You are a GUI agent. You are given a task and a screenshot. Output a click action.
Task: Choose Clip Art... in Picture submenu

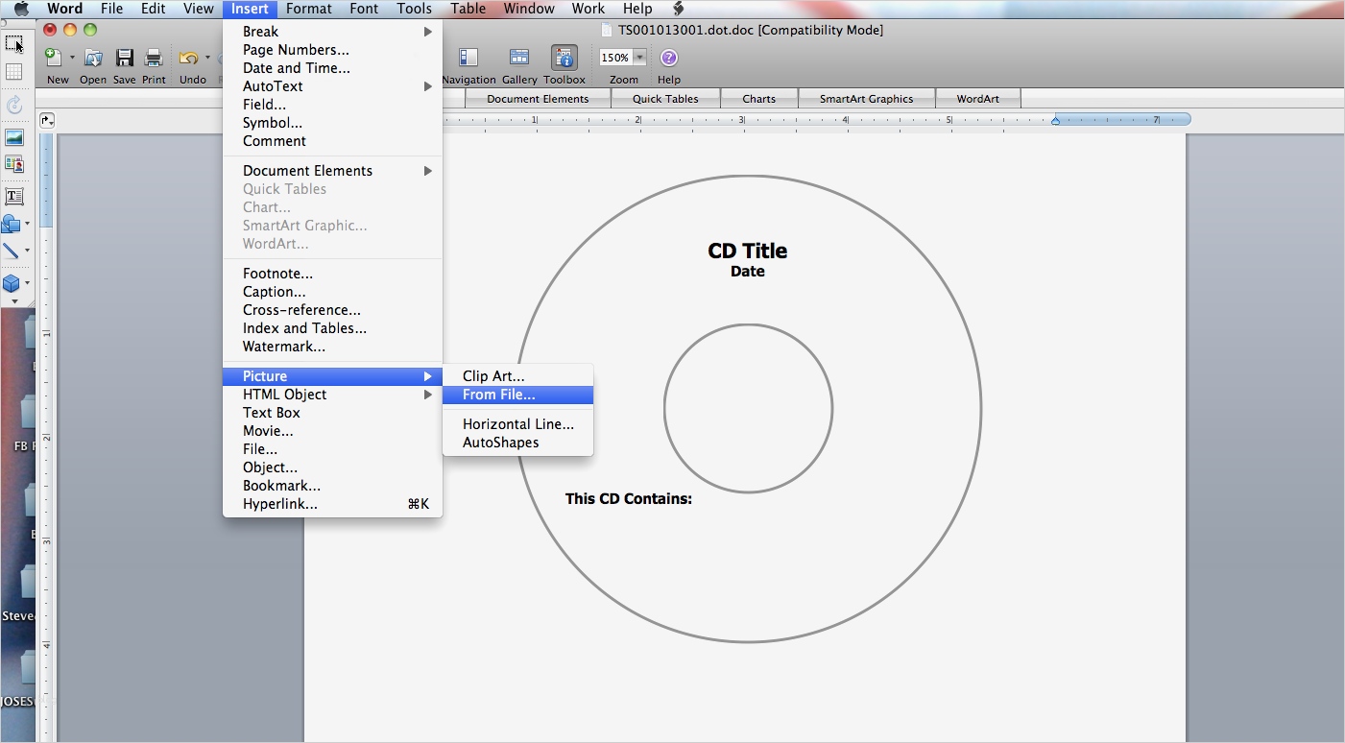(517, 376)
